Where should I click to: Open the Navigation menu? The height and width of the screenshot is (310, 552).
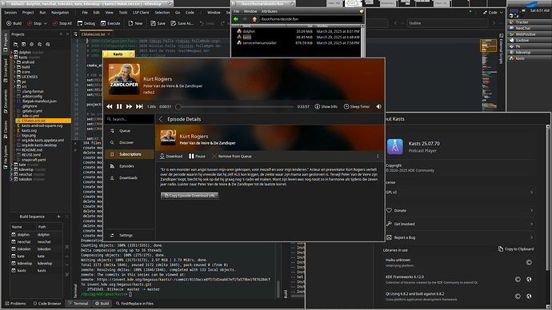point(60,12)
